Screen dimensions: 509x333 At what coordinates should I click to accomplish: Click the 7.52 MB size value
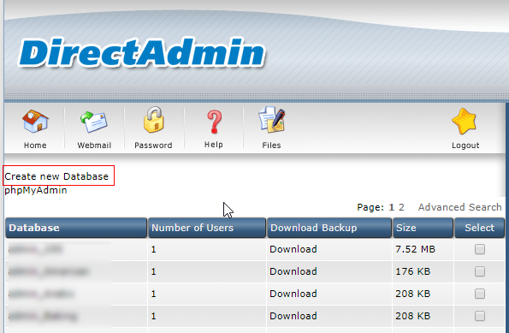(415, 249)
